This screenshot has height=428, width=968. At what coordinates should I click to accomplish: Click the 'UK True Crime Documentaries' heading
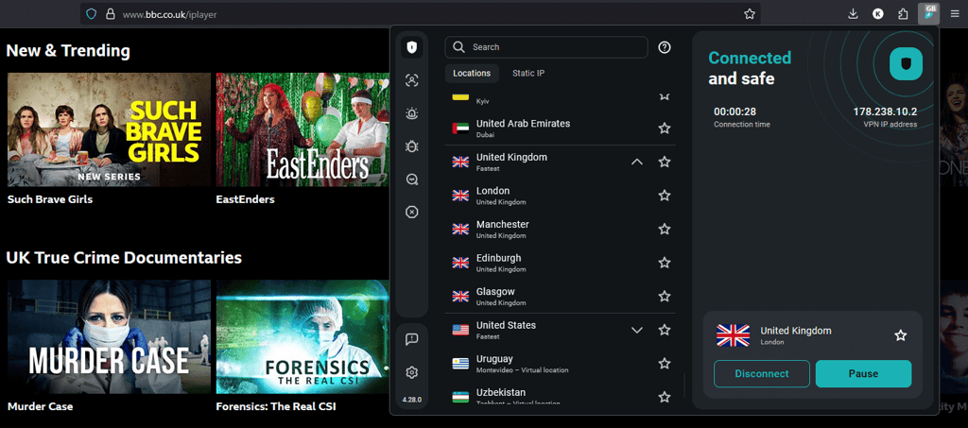[x=124, y=257]
